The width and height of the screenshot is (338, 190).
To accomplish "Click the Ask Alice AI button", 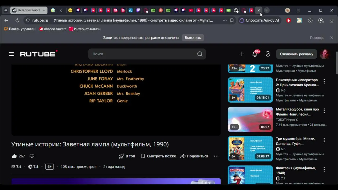I will click(x=259, y=20).
